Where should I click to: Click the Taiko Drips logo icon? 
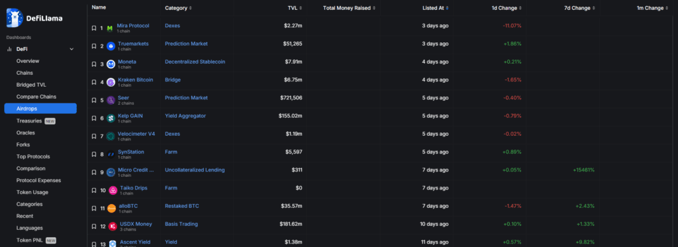[113, 190]
